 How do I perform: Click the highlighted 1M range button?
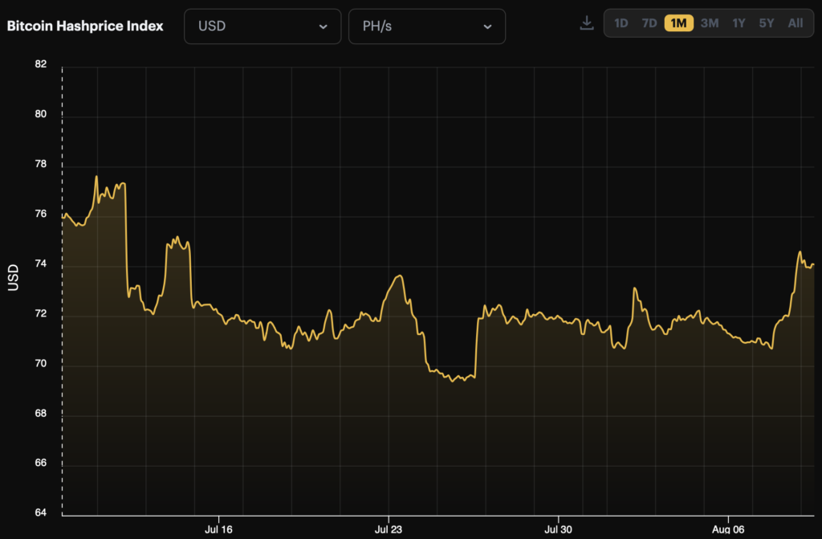678,23
